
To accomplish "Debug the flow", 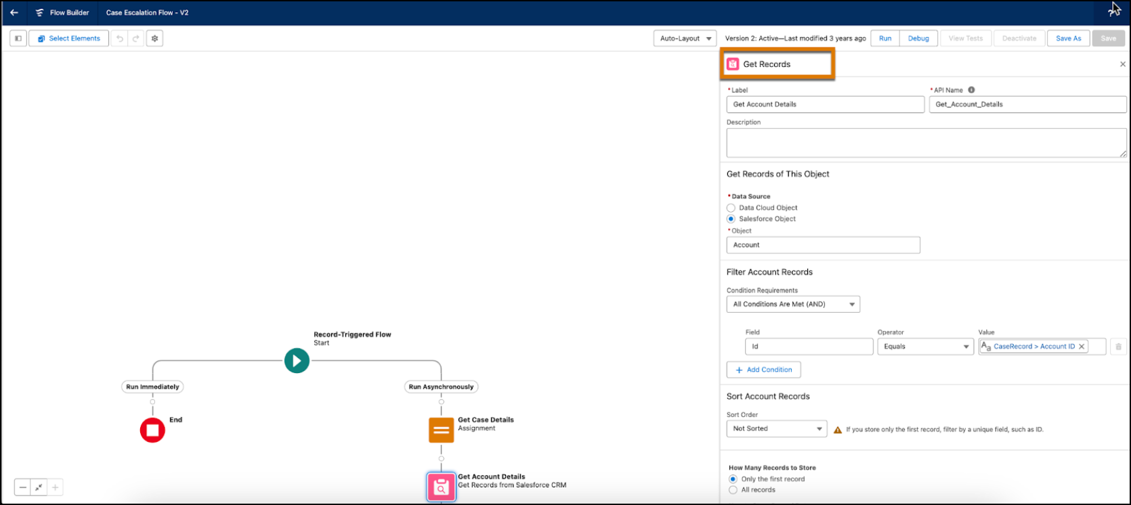I will click(918, 39).
